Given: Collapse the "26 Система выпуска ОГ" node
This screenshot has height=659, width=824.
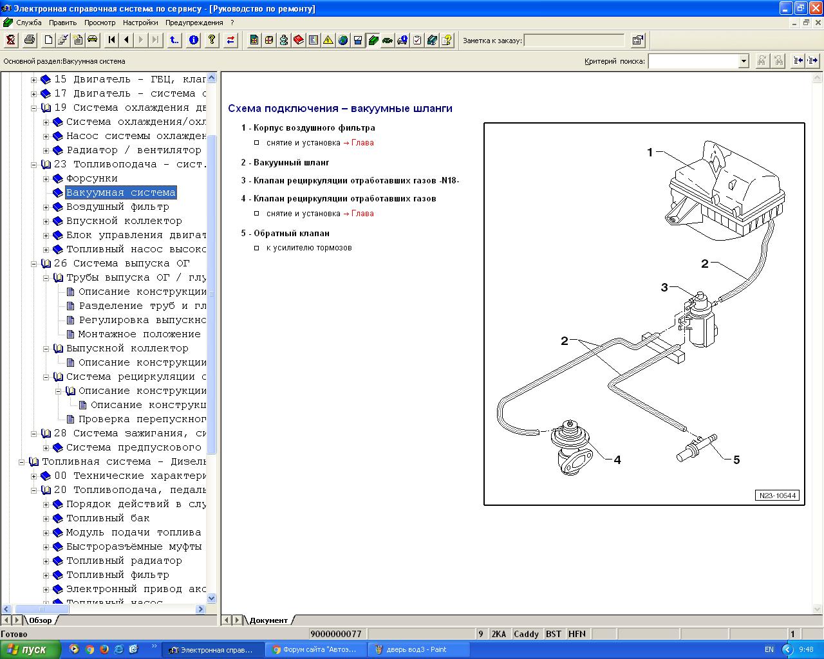Looking at the screenshot, I should click(33, 264).
